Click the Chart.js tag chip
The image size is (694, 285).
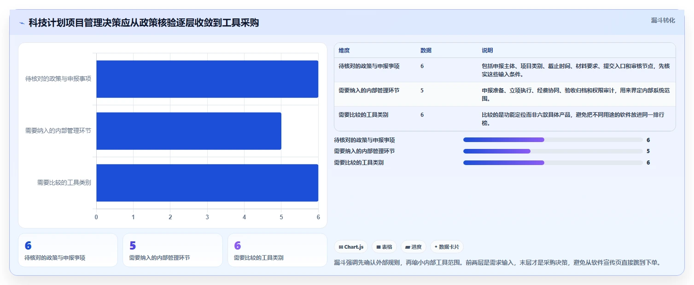click(351, 247)
